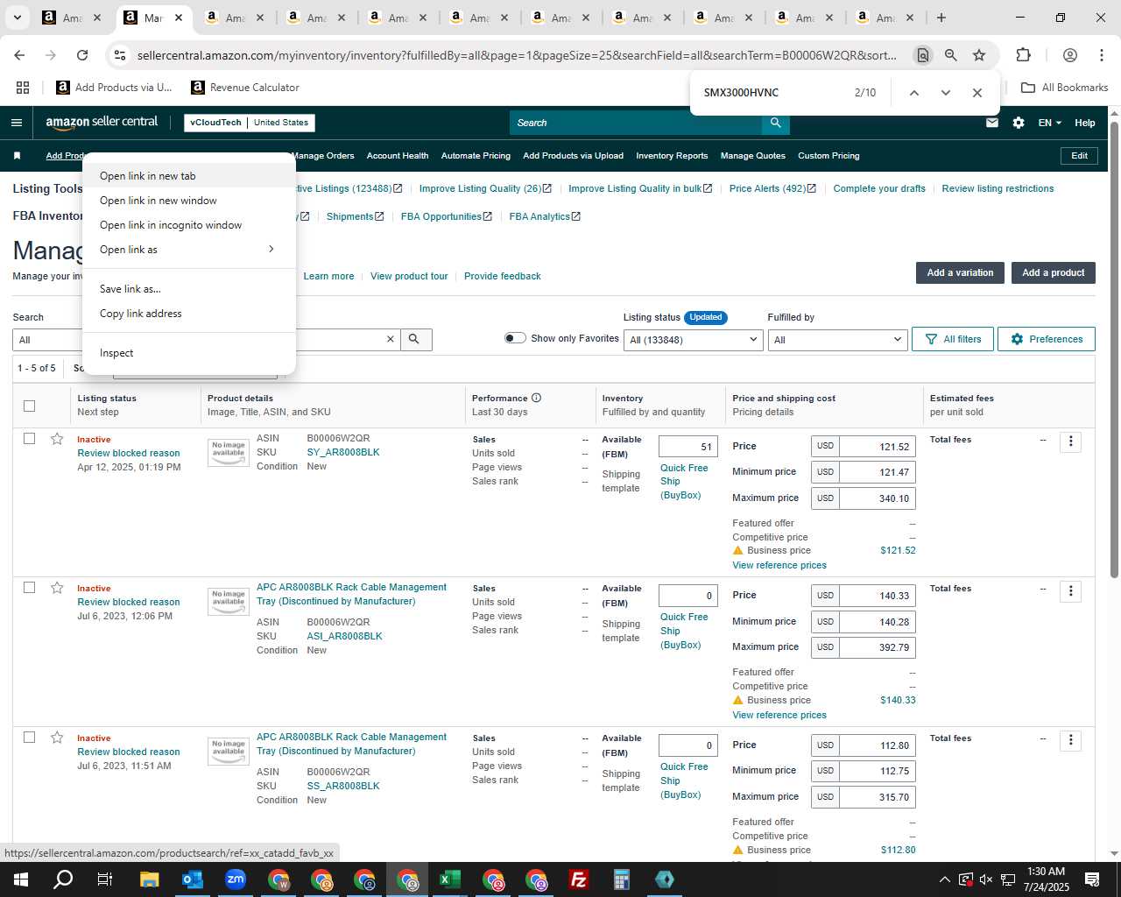The image size is (1121, 897).
Task: Toggle Show only Favorites switch
Action: 515,338
